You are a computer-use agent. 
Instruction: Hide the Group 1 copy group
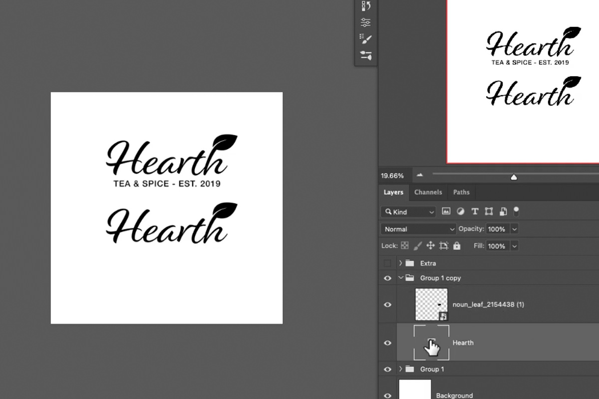click(387, 278)
